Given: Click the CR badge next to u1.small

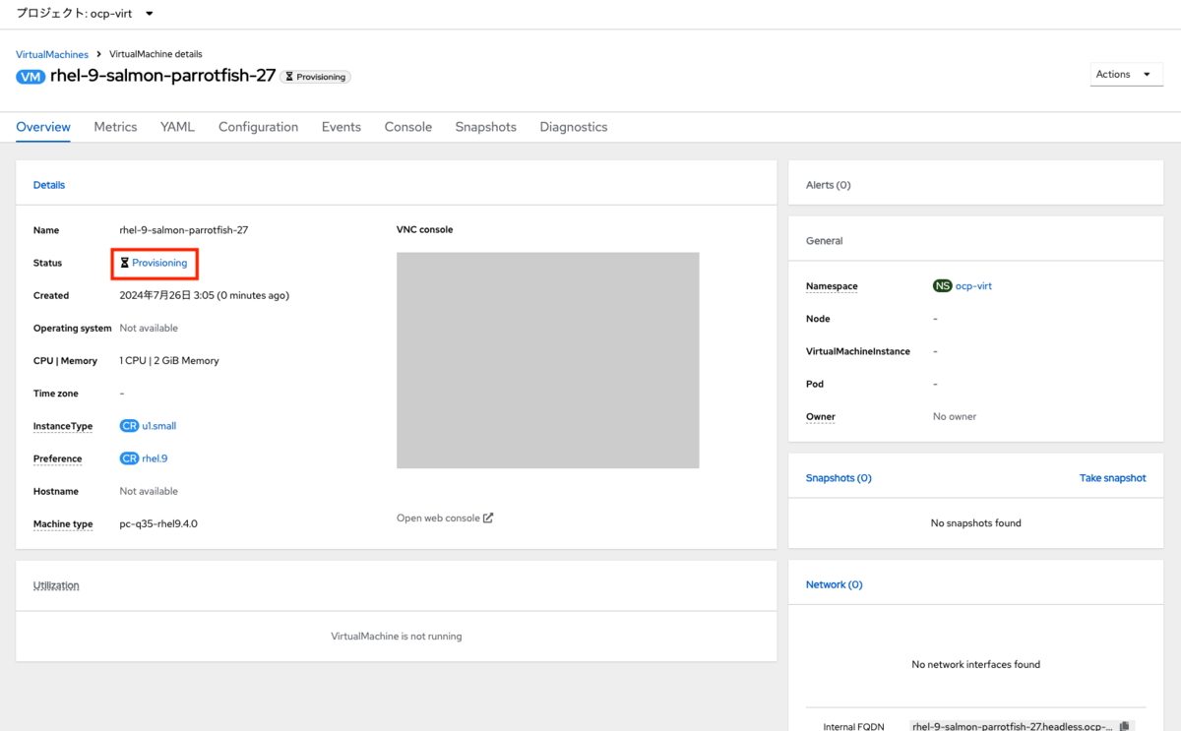Looking at the screenshot, I should (x=130, y=426).
